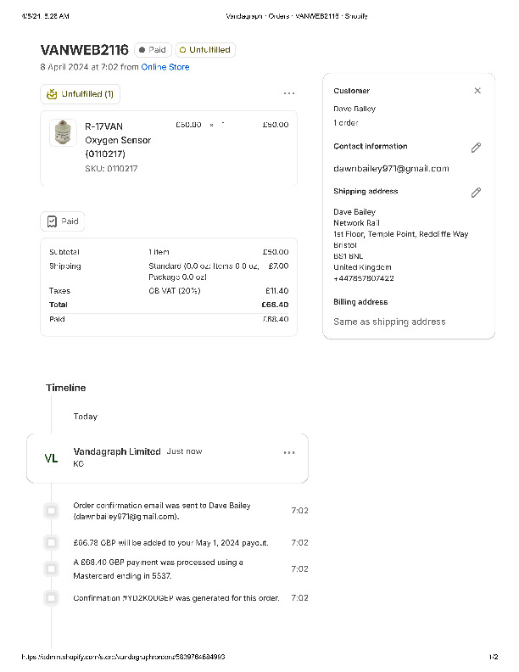Viewport: 519px width, 672px height.
Task: Select the May 1 payout timeline marker
Action: 52,542
